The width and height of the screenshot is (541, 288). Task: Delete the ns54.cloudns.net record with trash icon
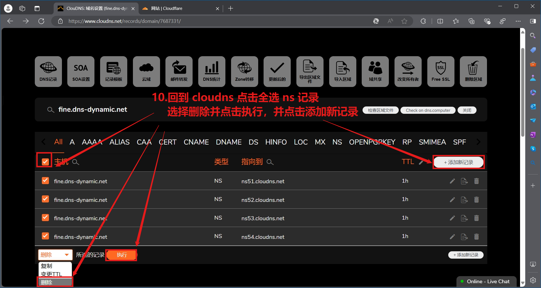477,237
